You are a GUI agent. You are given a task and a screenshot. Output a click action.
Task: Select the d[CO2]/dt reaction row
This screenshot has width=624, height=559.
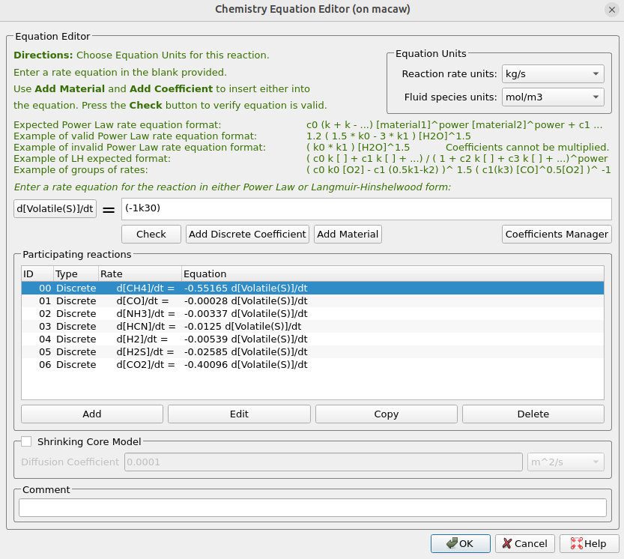point(225,364)
